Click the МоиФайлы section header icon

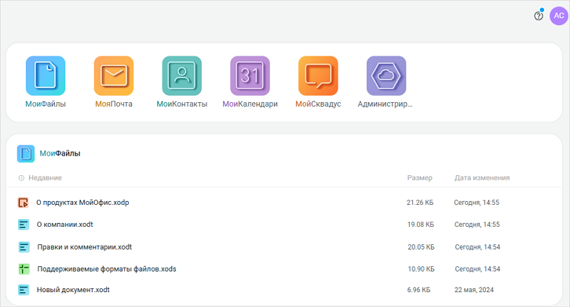[26, 154]
